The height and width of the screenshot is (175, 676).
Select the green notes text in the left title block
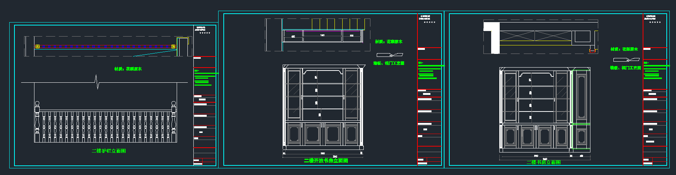tap(203, 79)
